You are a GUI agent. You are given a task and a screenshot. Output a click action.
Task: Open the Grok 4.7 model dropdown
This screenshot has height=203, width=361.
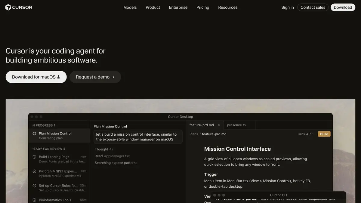click(306, 134)
